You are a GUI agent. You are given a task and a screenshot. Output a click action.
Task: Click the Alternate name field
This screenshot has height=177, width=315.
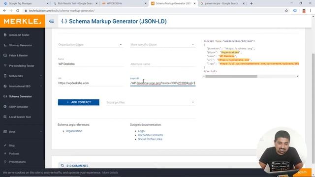tap(163, 64)
